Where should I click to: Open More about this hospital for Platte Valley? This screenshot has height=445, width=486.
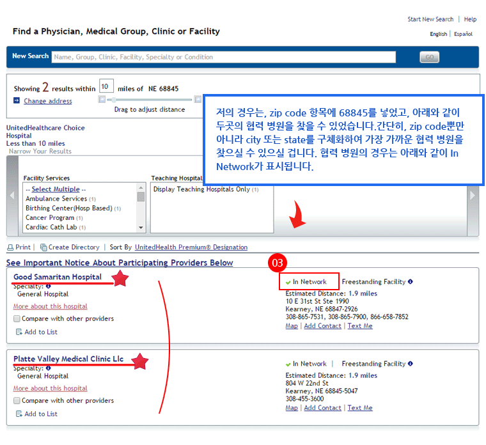pos(51,388)
